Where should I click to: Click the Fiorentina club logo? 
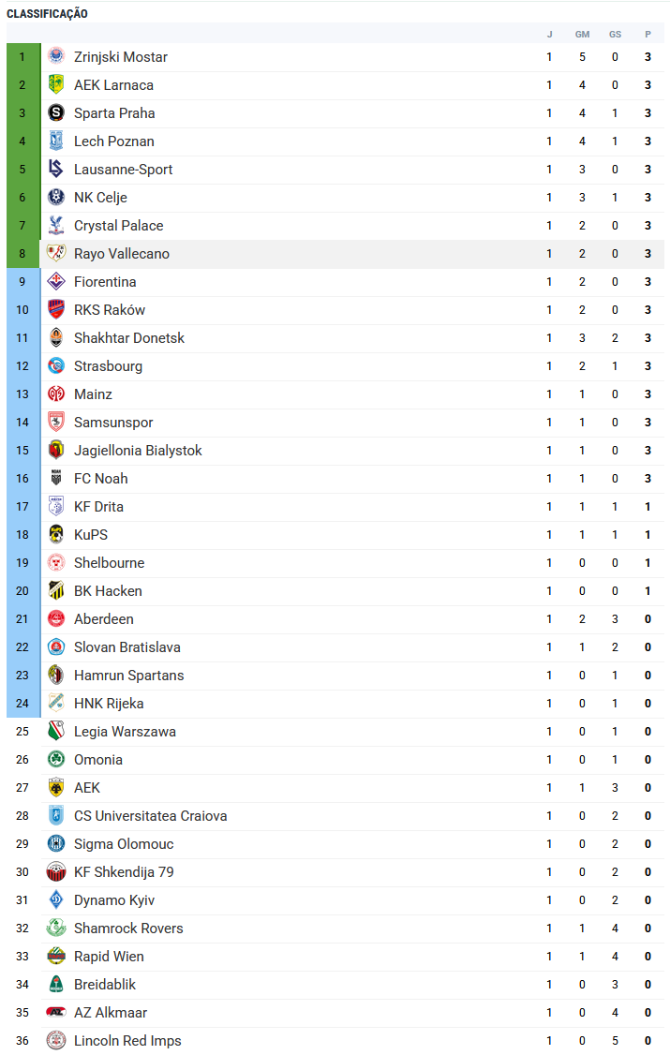click(56, 282)
